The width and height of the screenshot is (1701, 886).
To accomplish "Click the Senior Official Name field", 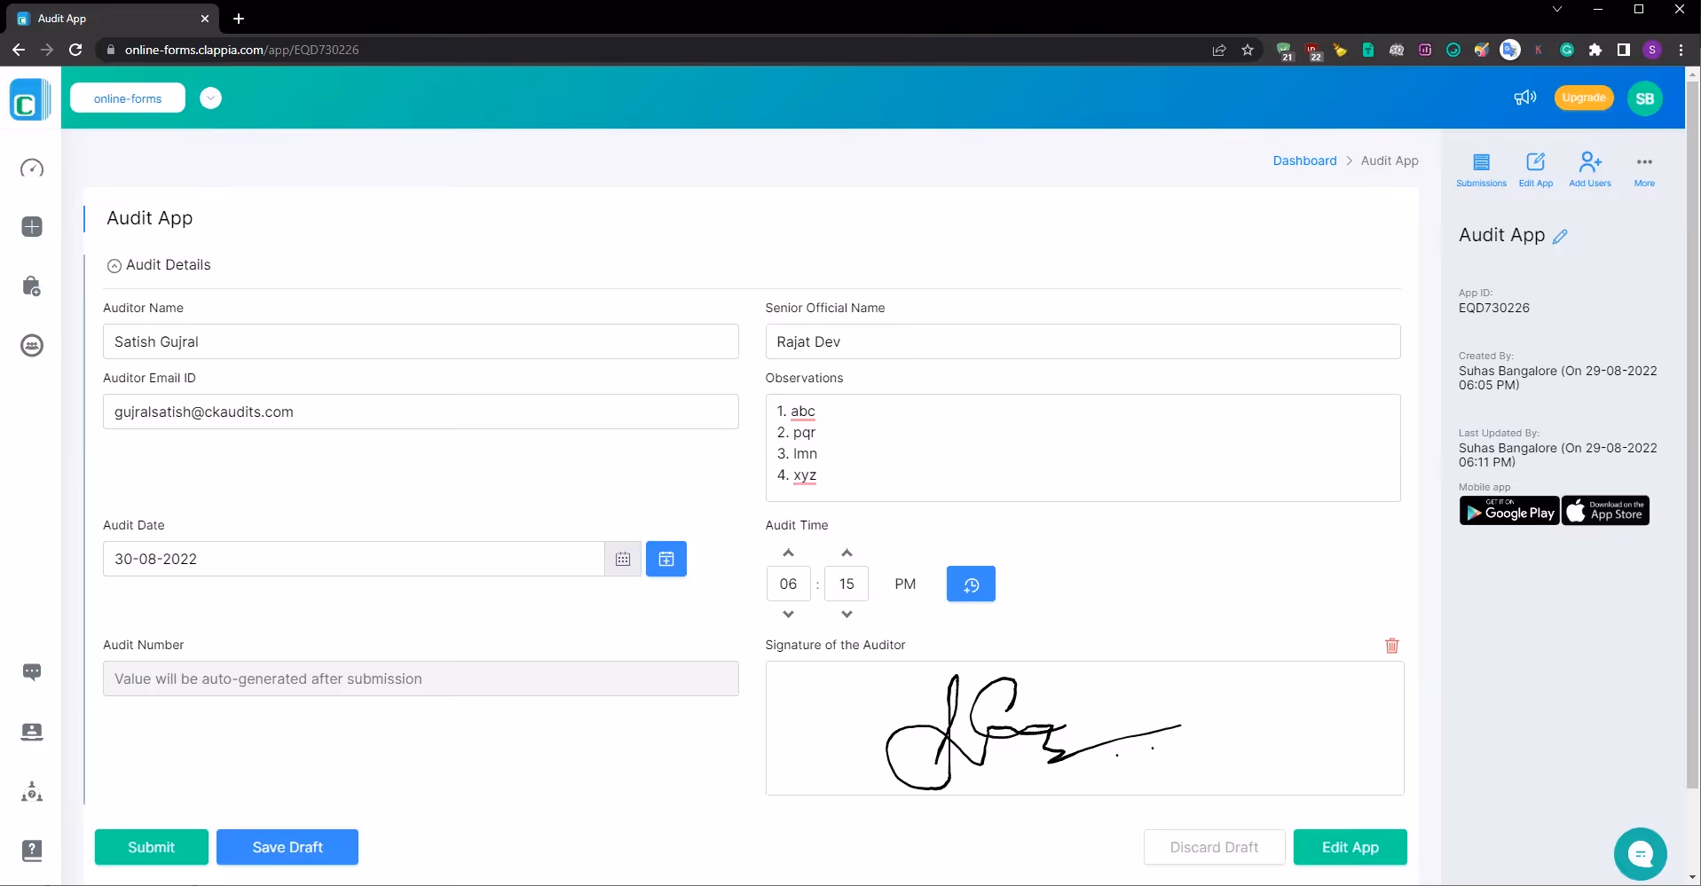I will [1083, 341].
